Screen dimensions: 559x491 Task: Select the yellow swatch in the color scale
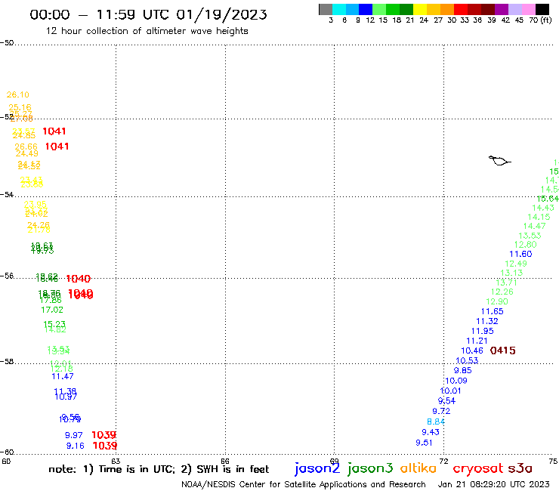[x=420, y=9]
